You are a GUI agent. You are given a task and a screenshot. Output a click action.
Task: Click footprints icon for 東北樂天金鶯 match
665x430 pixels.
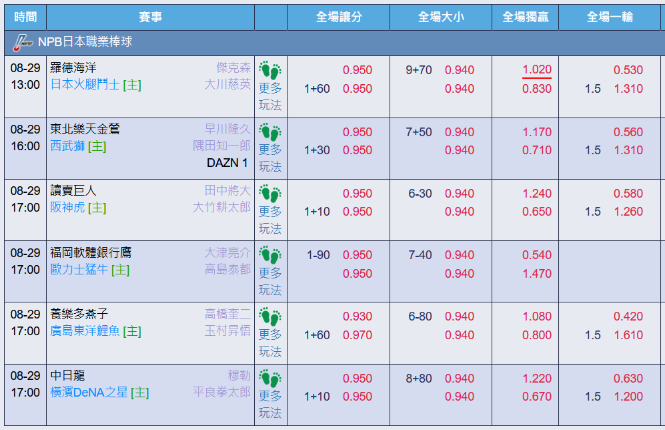270,132
